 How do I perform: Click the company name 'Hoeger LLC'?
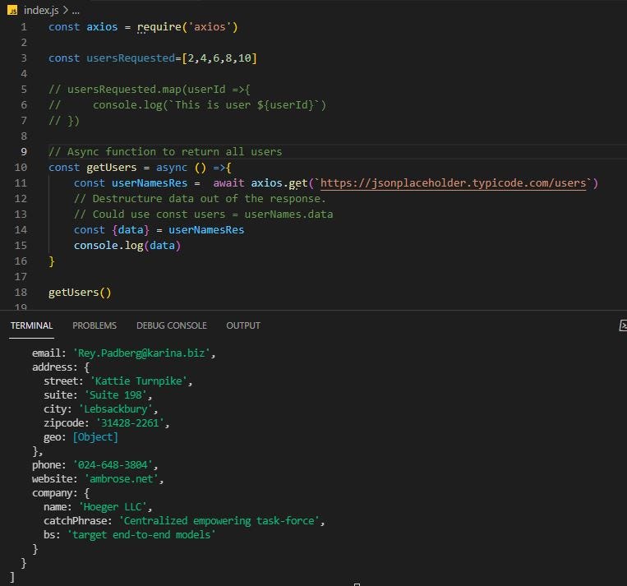(x=113, y=507)
